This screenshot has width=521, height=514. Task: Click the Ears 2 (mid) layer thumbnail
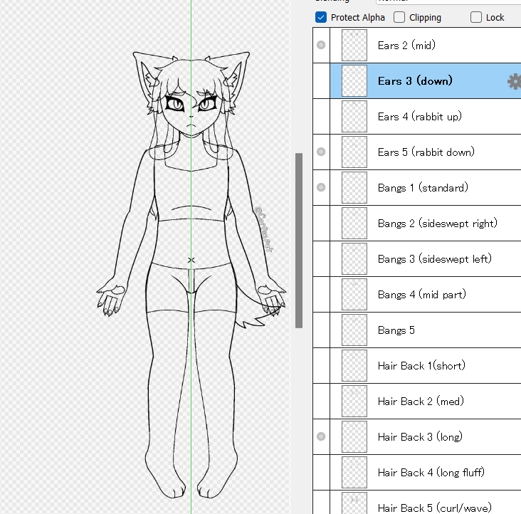[354, 45]
